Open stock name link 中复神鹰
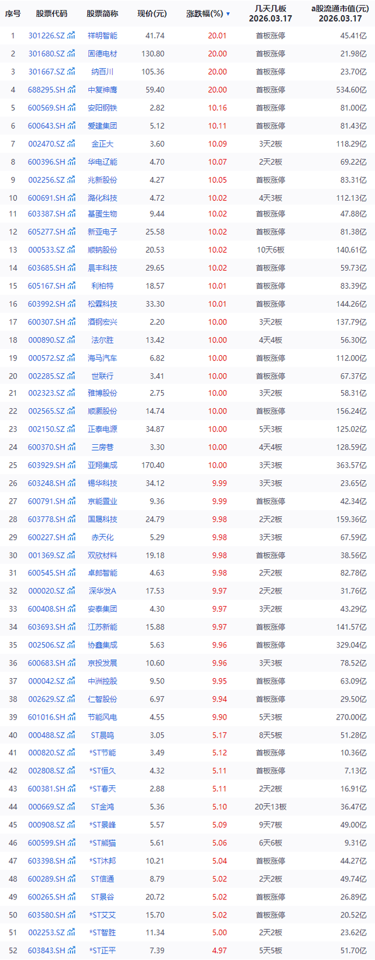Image resolution: width=375 pixels, height=960 pixels. [x=102, y=90]
